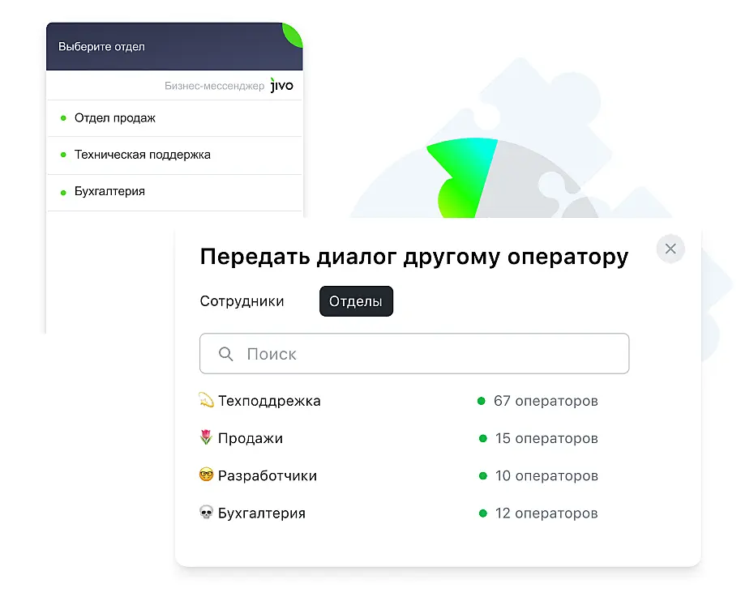Switch to the Сотрудники tab

(x=242, y=301)
